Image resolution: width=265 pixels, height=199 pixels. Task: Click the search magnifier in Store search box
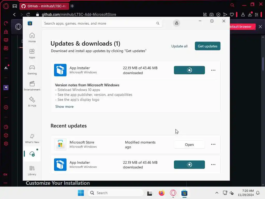click(158, 23)
